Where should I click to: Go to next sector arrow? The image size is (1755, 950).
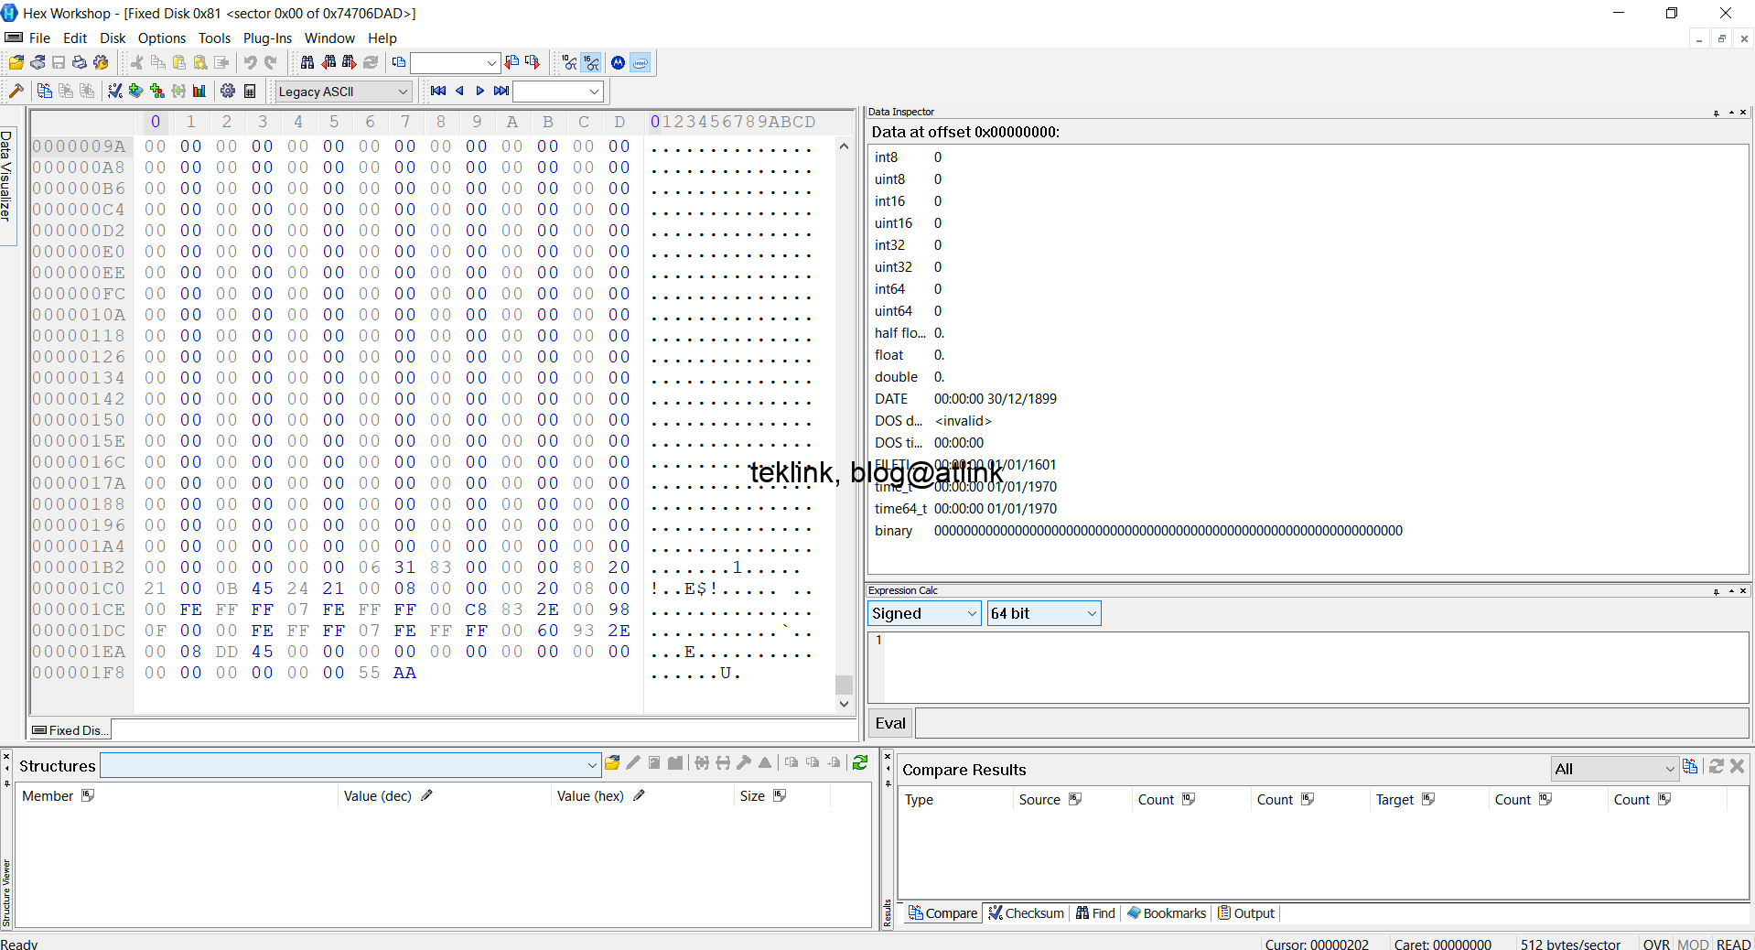click(480, 91)
